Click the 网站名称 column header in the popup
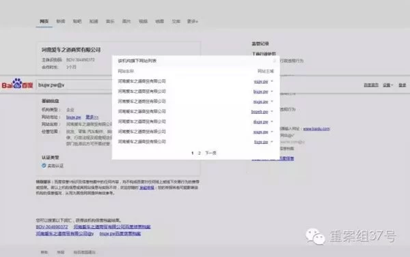This screenshot has height=257, width=410. click(x=126, y=71)
